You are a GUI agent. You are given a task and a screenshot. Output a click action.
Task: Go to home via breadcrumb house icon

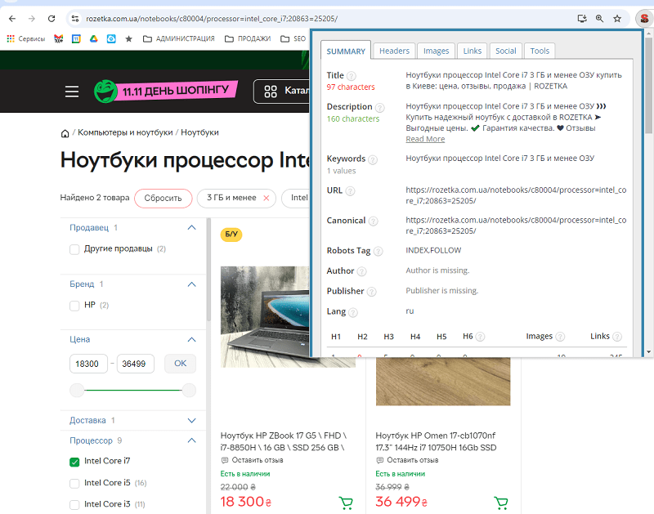coord(65,133)
